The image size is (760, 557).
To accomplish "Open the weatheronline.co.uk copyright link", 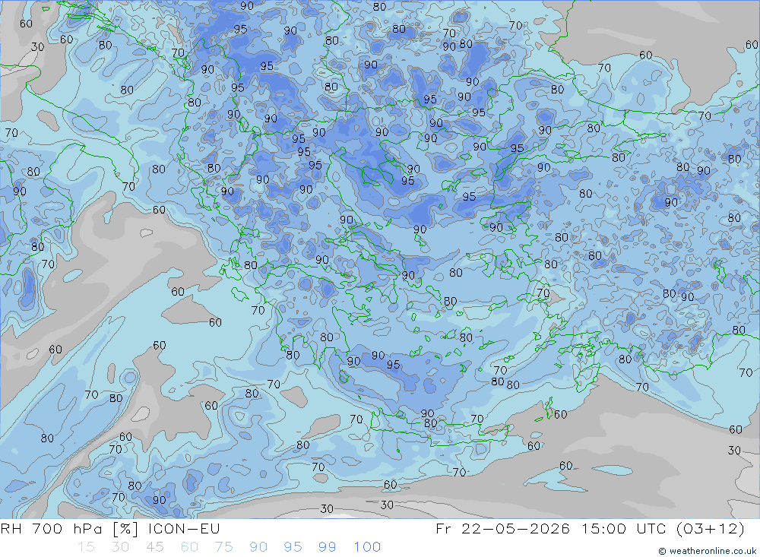I will pos(707,551).
